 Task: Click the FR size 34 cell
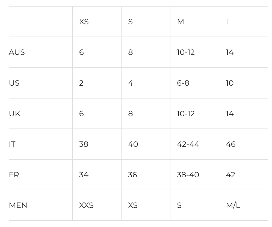click(x=84, y=175)
